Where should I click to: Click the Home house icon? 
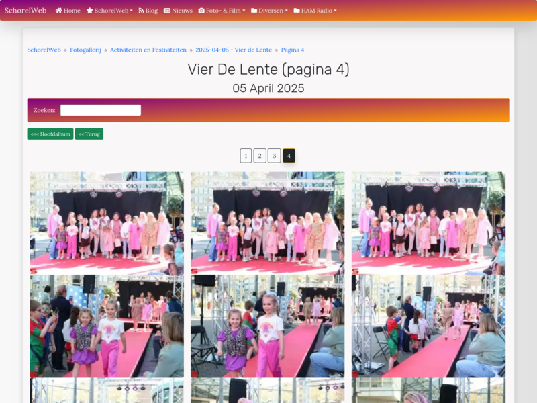(59, 11)
